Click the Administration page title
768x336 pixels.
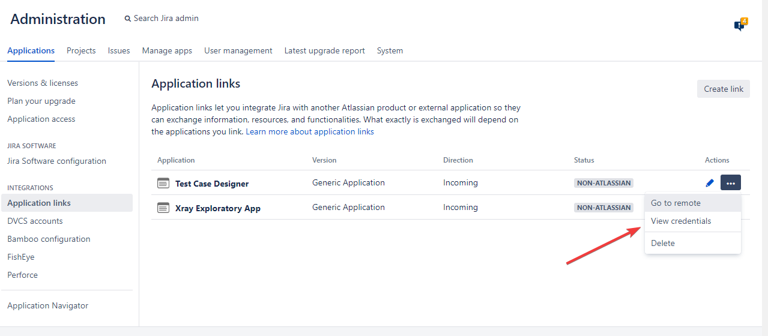[58, 19]
